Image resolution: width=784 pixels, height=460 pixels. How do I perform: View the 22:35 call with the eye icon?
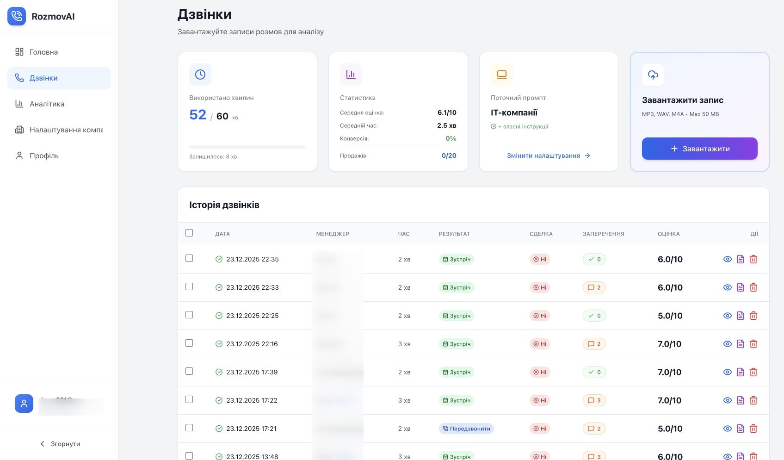(x=728, y=259)
